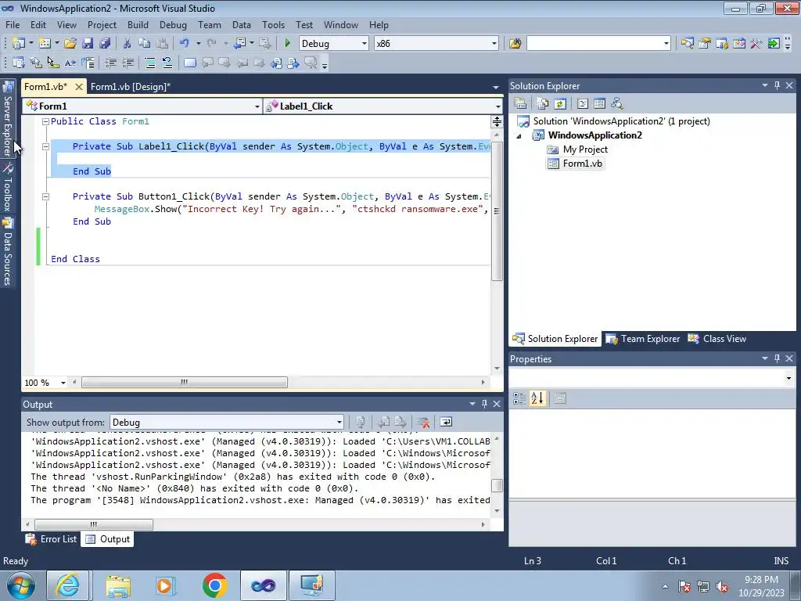Collapse the Button1_Click sub outline

(45, 196)
